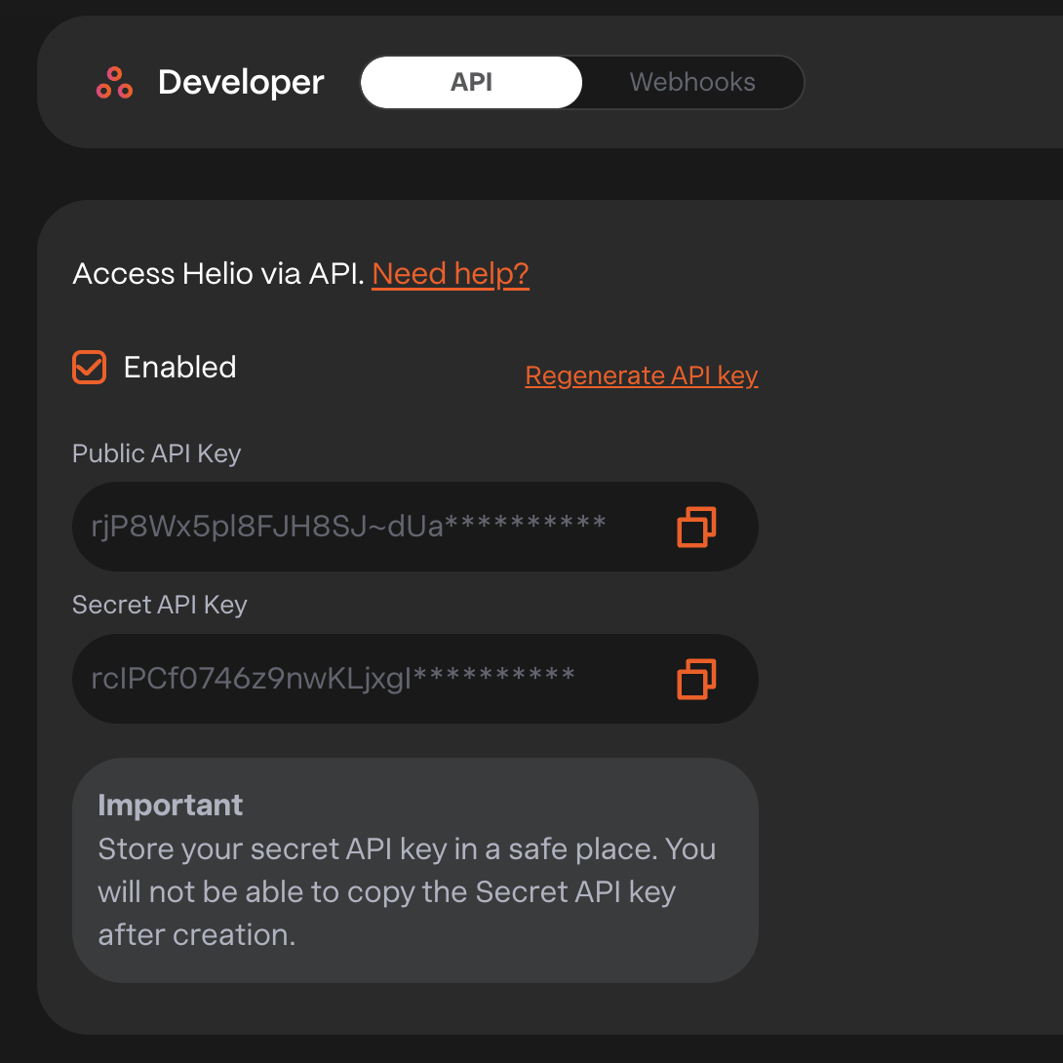1063x1063 pixels.
Task: Switch to the Webhooks tab
Action: [x=692, y=82]
